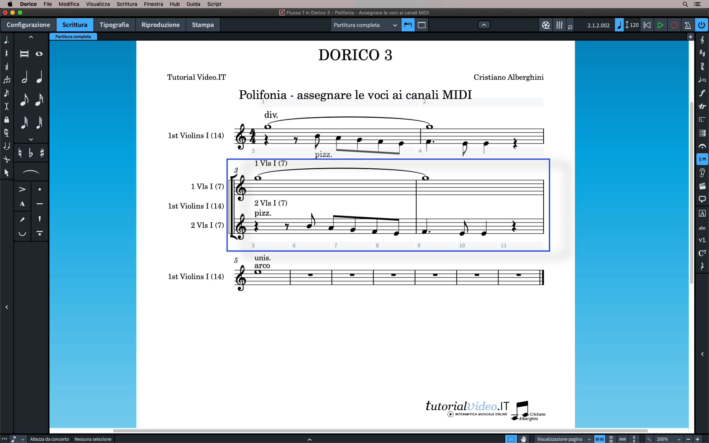709x443 pixels.
Task: Toggle the hand tool in status bar
Action: tap(523, 439)
